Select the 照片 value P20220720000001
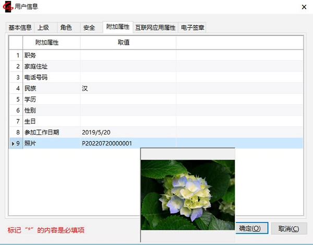The width and height of the screenshot is (313, 245). coord(128,143)
